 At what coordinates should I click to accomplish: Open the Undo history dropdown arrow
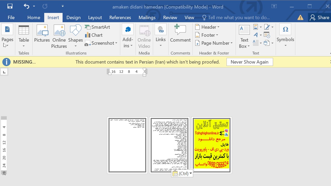pyautogui.click(x=34, y=6)
